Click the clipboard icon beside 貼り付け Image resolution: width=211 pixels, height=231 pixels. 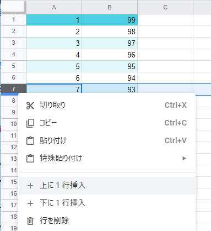point(30,140)
